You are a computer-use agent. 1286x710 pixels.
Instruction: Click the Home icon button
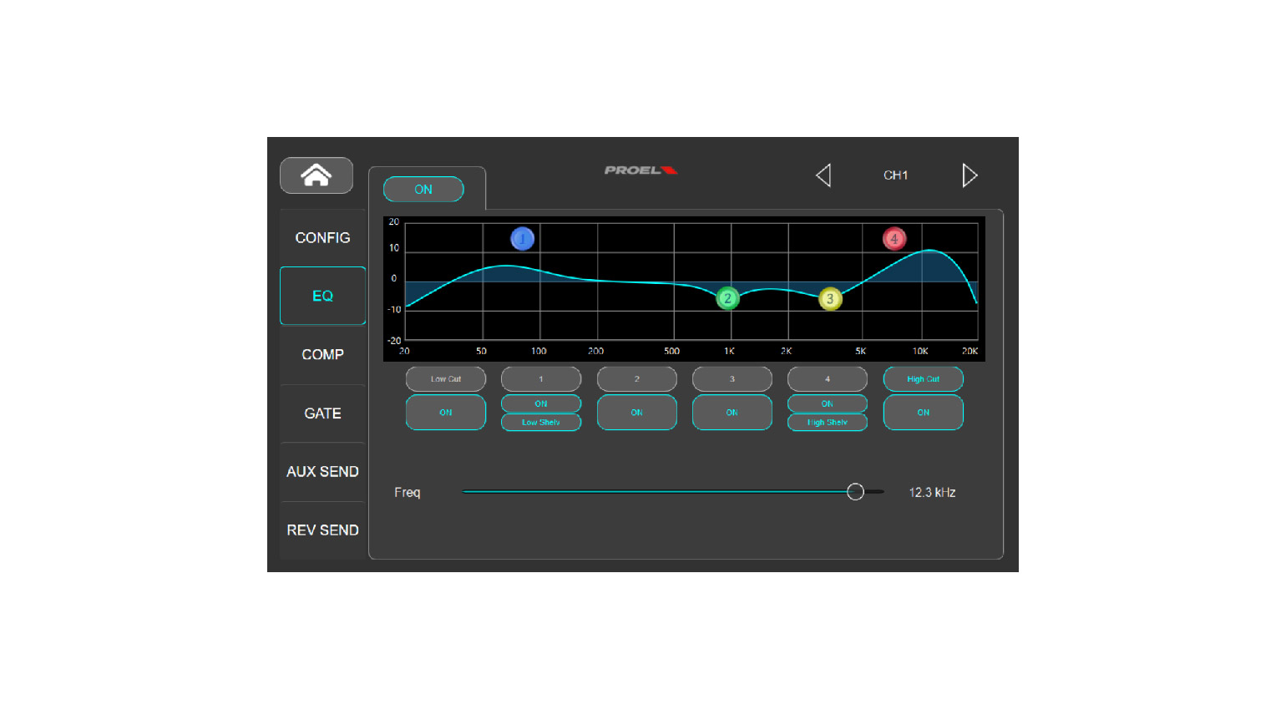point(316,175)
